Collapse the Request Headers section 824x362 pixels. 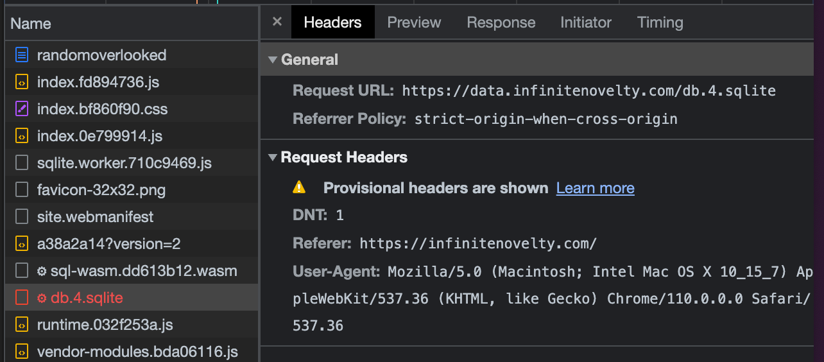(x=273, y=157)
